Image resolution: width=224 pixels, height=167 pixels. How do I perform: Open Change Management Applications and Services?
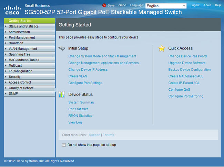104,63
